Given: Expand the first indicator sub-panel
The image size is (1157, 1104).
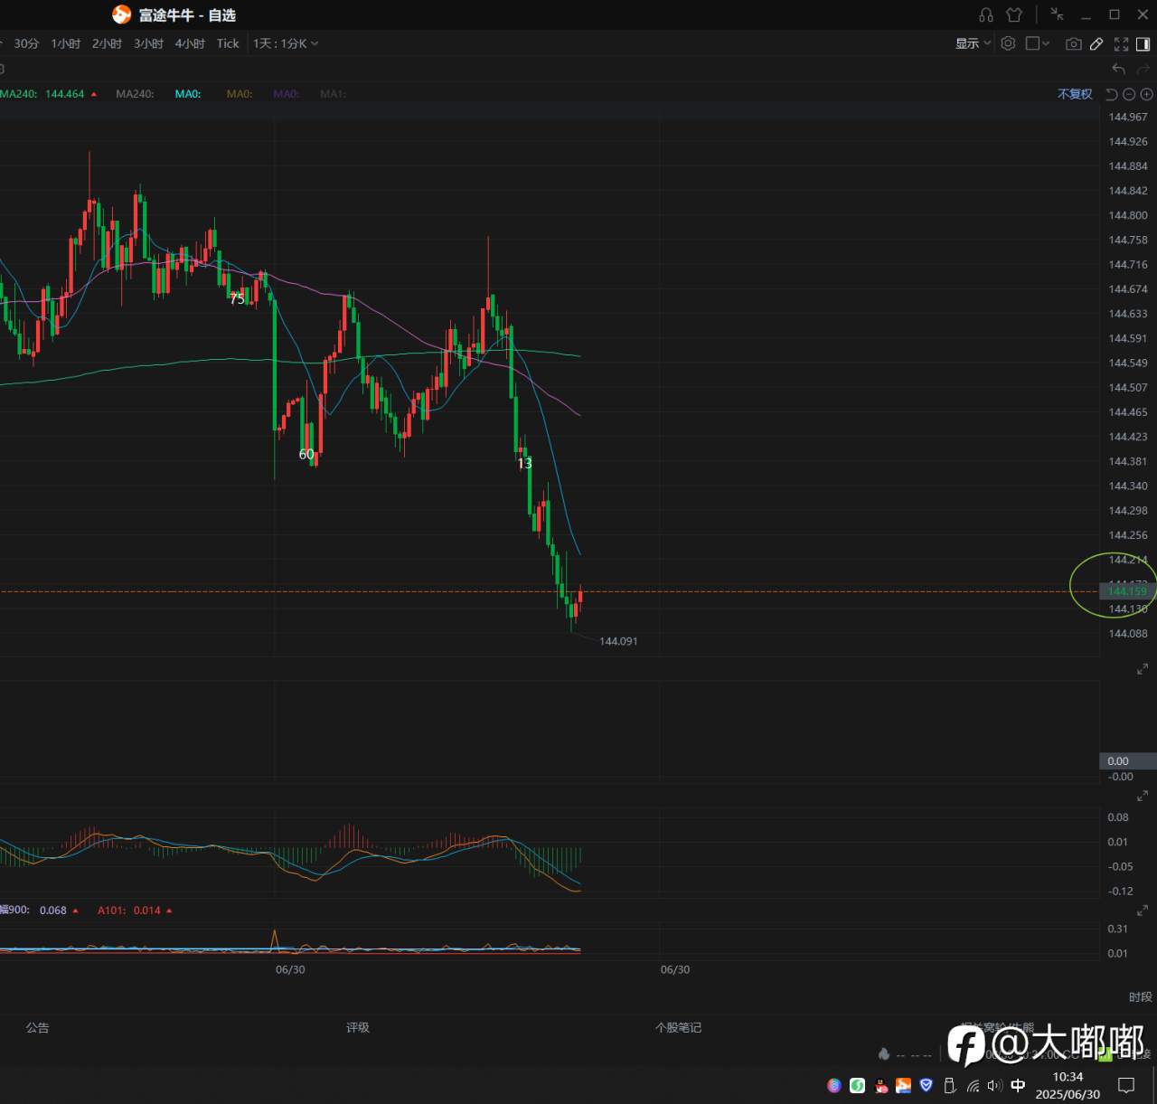Looking at the screenshot, I should (x=1143, y=669).
